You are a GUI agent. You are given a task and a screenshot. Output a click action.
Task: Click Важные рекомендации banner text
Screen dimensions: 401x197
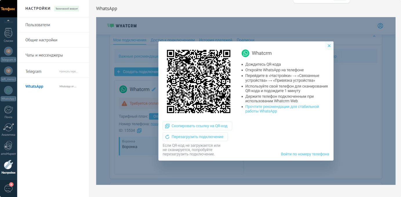click(138, 56)
